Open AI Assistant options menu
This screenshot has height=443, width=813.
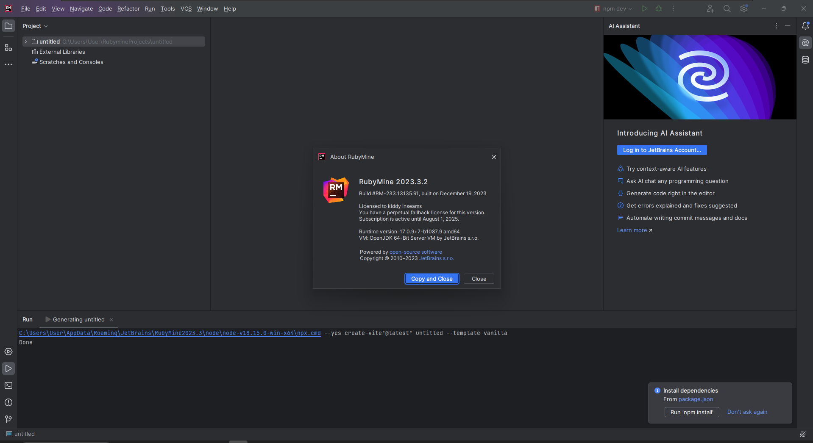777,26
